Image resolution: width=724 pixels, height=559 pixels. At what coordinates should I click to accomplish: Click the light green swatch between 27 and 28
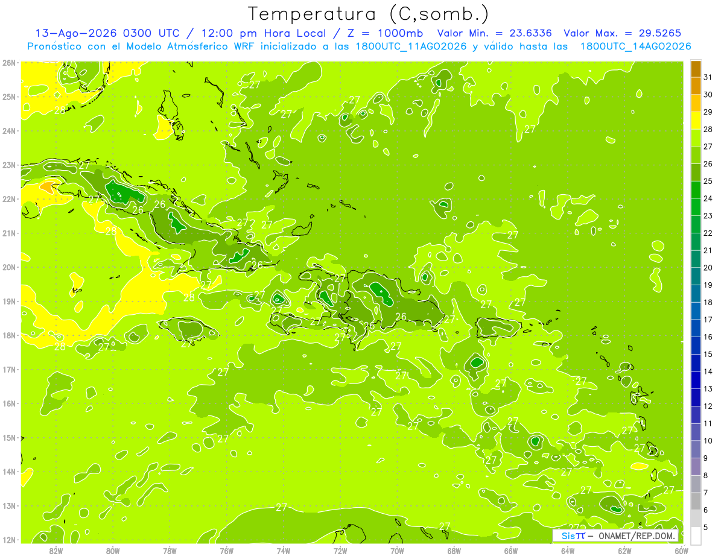[696, 138]
